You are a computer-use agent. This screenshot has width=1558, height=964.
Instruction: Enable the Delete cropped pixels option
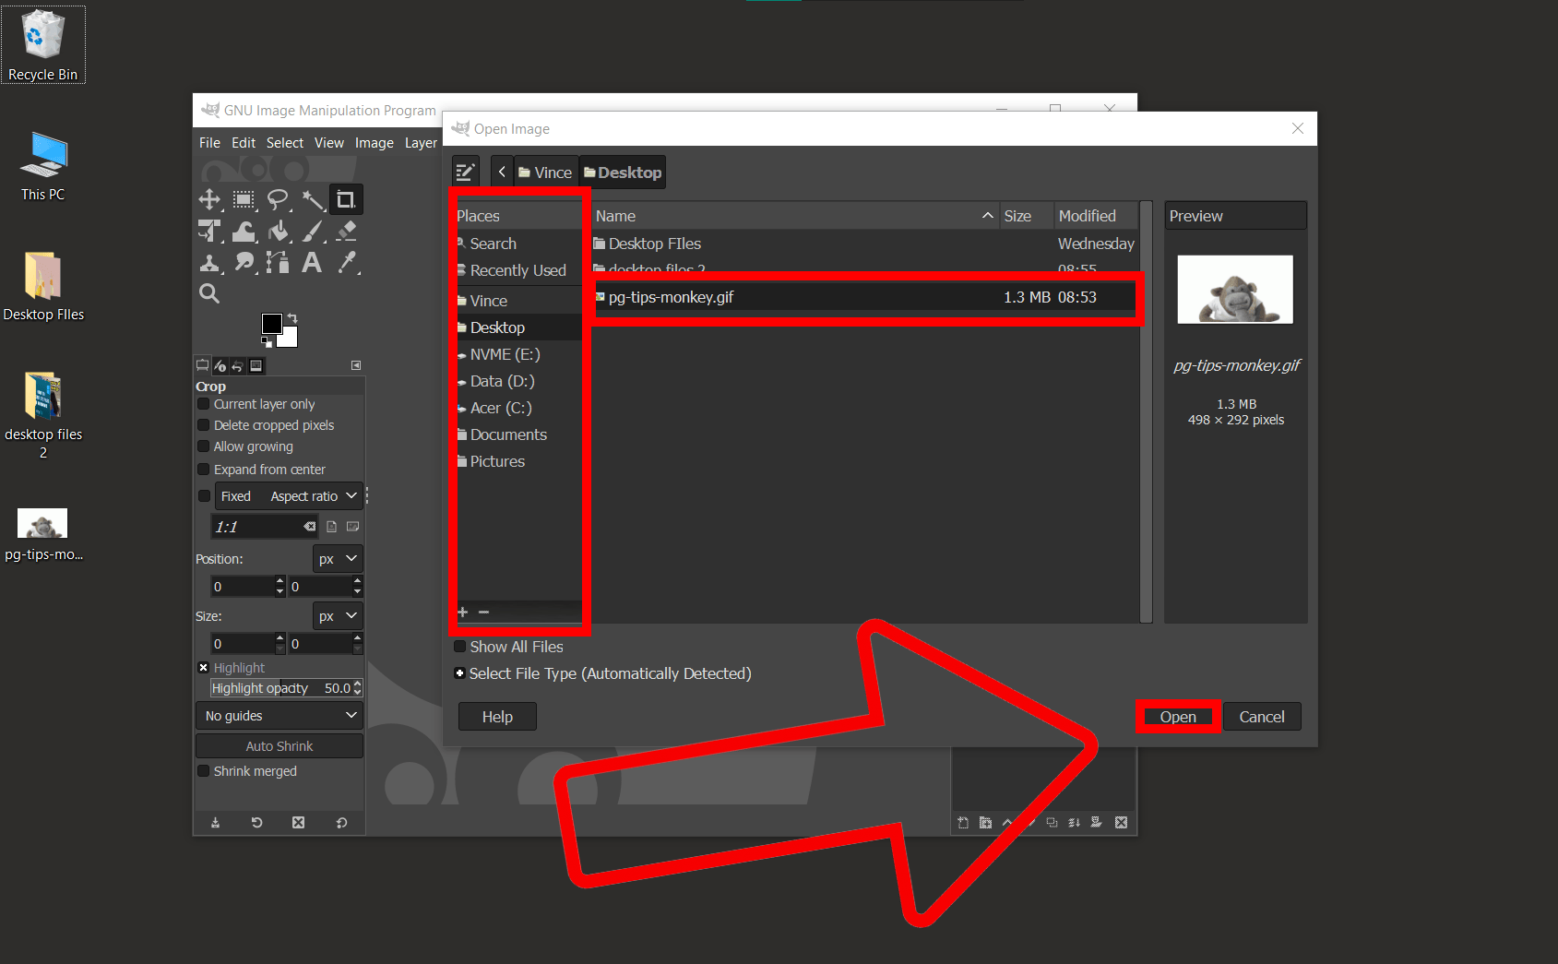203,424
